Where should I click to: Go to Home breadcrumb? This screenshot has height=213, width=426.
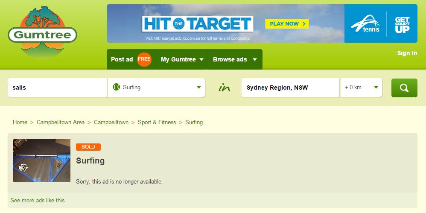pos(20,122)
